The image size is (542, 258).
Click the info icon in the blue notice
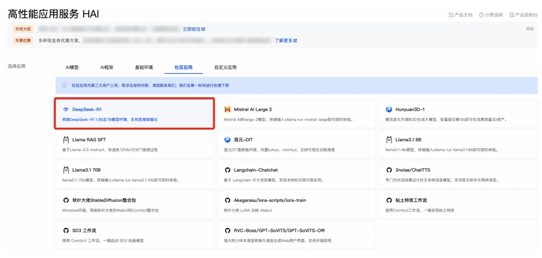click(x=65, y=85)
